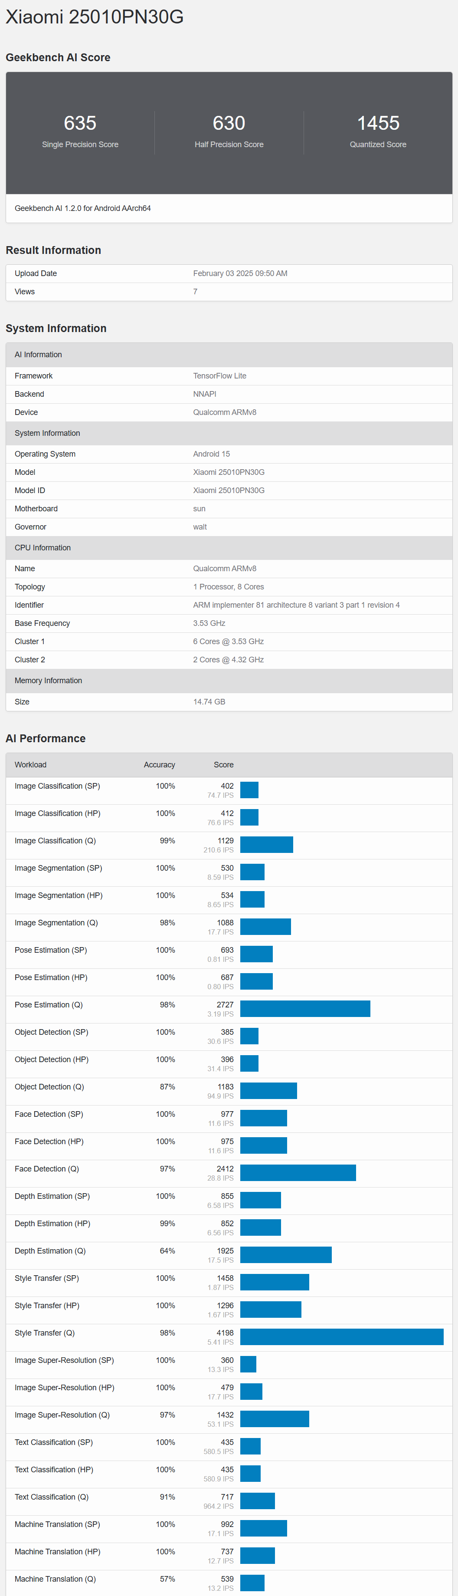Viewport: 458px width, 1596px height.
Task: Select the Memory Information section header
Action: coord(48,680)
